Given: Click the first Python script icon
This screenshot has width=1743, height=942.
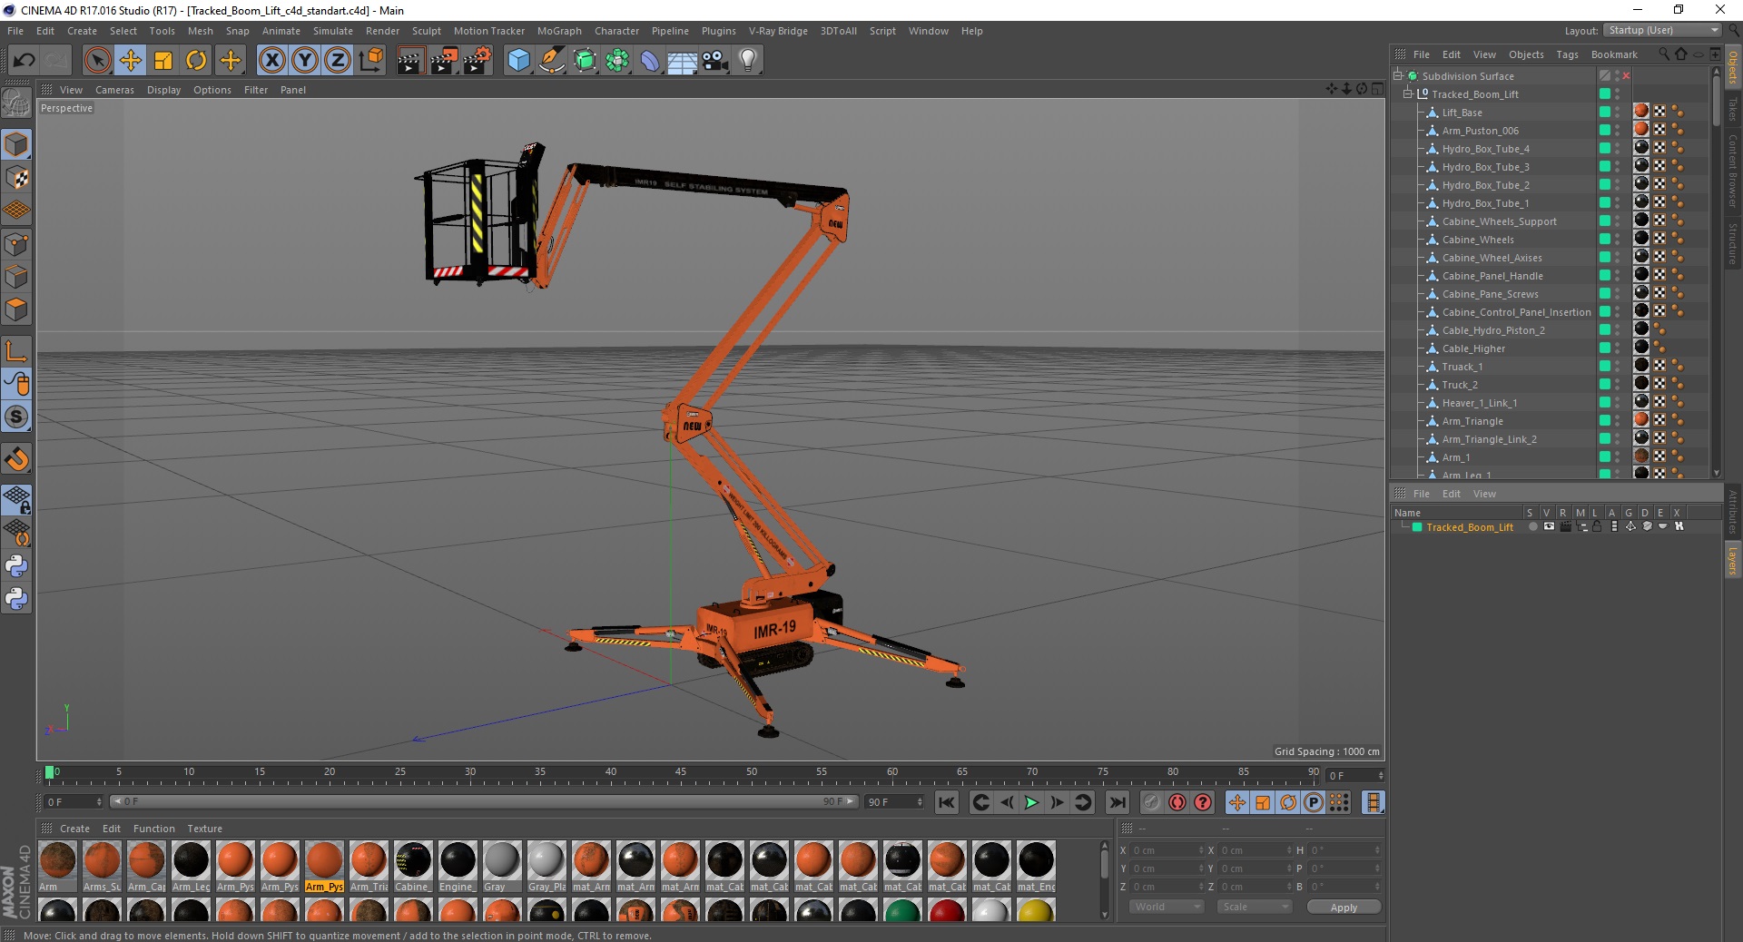Looking at the screenshot, I should tap(16, 566).
